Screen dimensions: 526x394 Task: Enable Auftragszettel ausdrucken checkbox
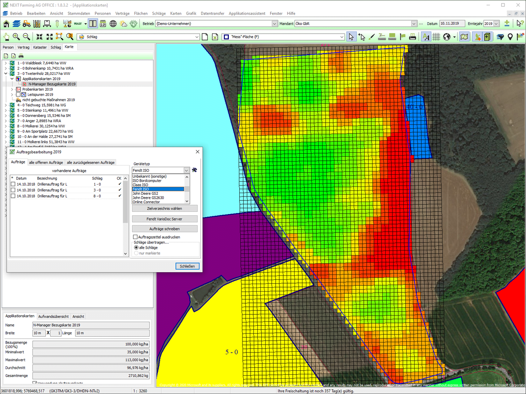pos(135,237)
